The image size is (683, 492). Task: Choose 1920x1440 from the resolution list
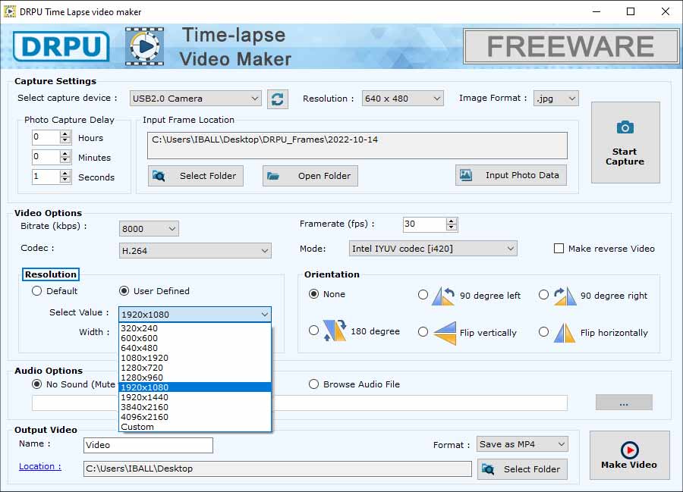[x=195, y=397]
